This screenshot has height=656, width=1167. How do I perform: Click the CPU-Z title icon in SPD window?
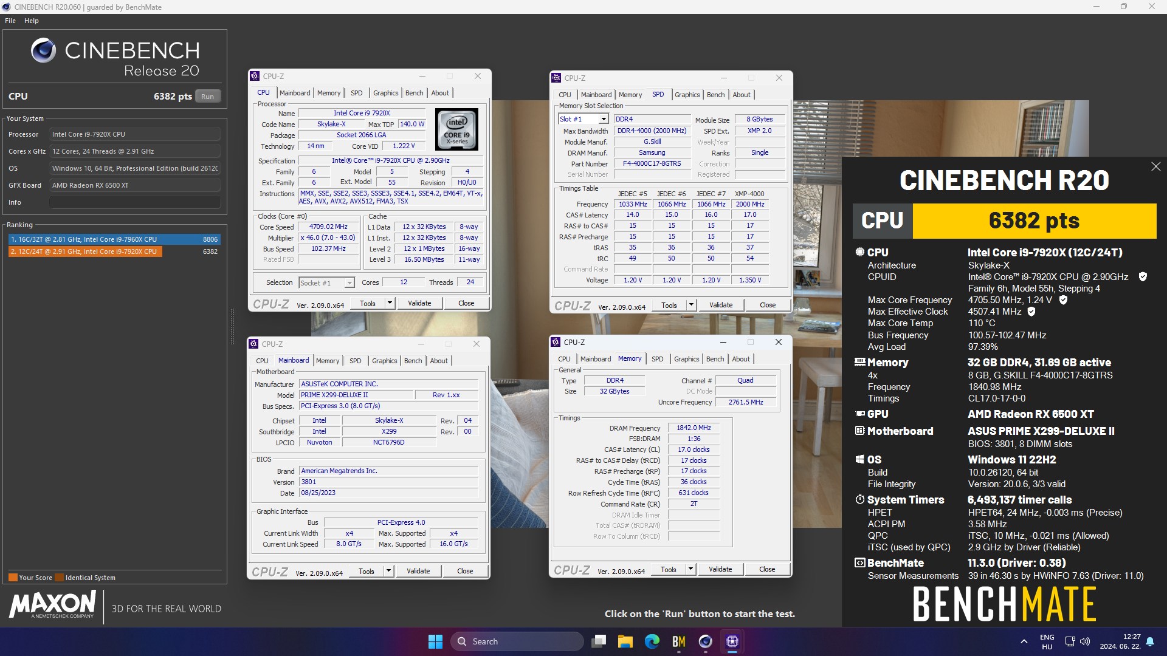coord(556,78)
